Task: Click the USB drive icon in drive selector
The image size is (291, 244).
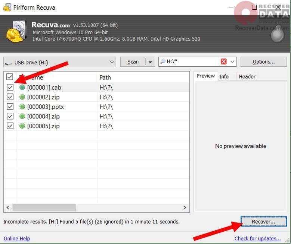Action: coord(9,63)
